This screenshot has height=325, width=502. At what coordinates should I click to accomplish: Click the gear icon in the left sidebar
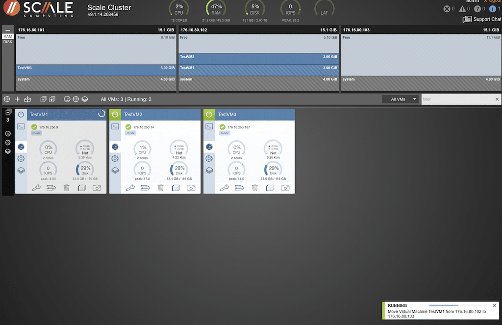point(8,143)
